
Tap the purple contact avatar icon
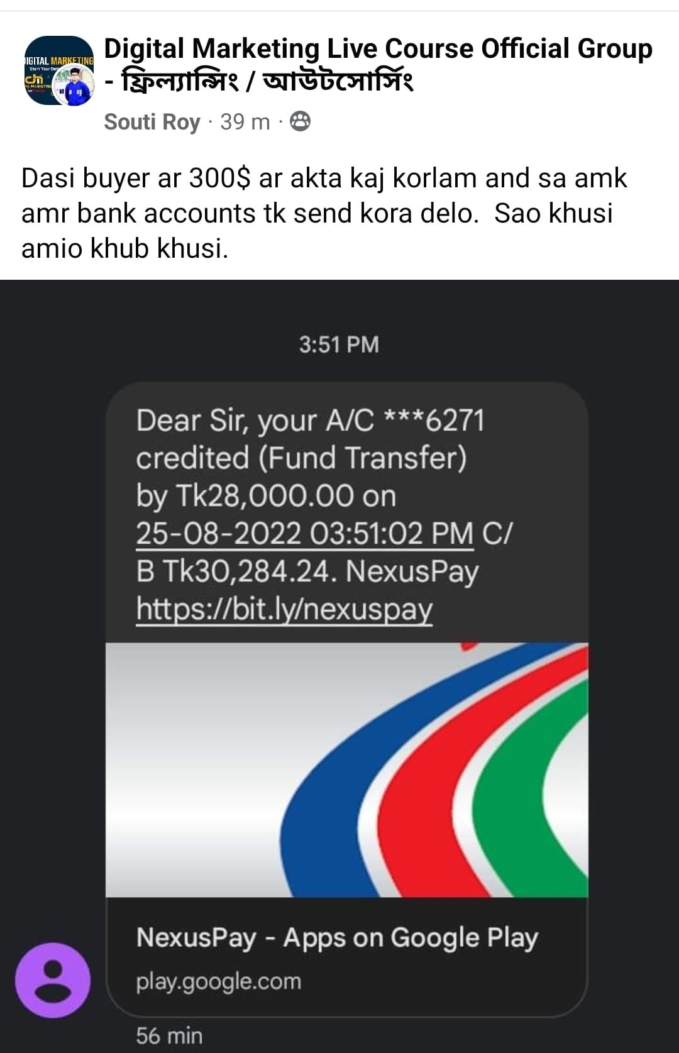tap(53, 980)
